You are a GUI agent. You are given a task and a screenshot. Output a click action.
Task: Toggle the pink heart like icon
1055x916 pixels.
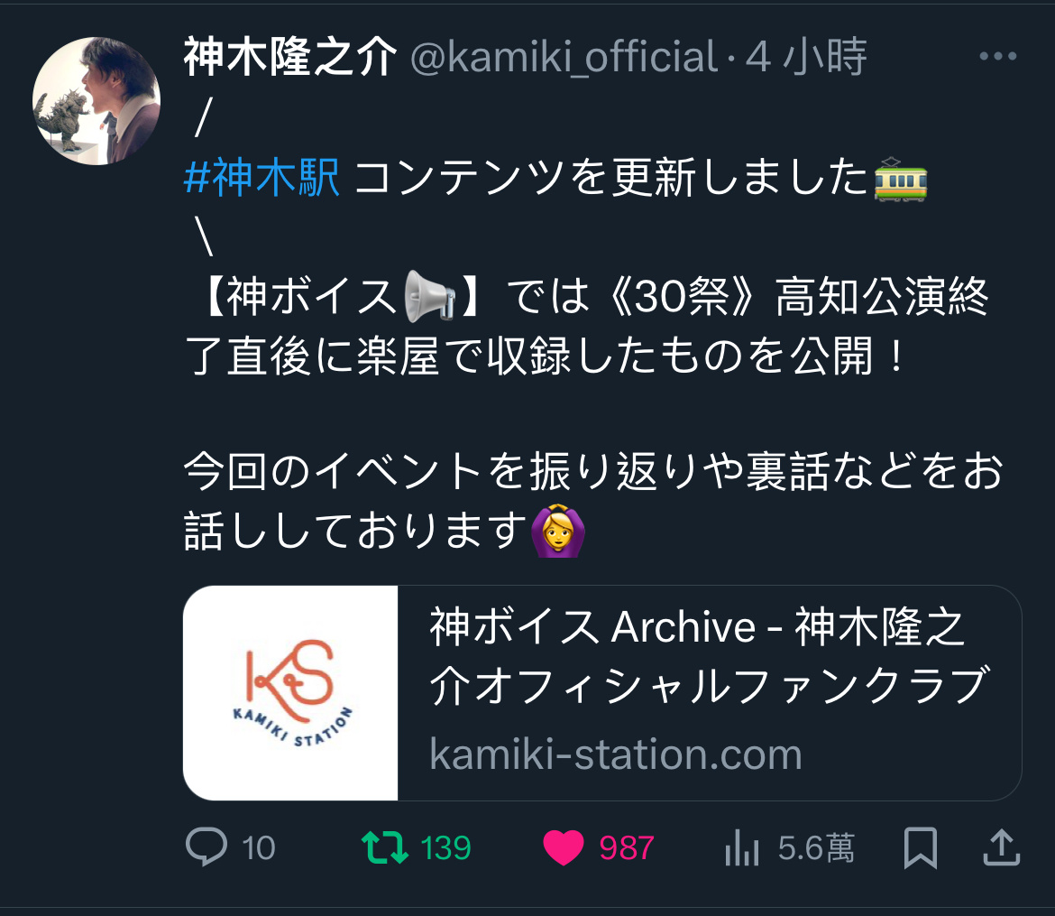[564, 847]
